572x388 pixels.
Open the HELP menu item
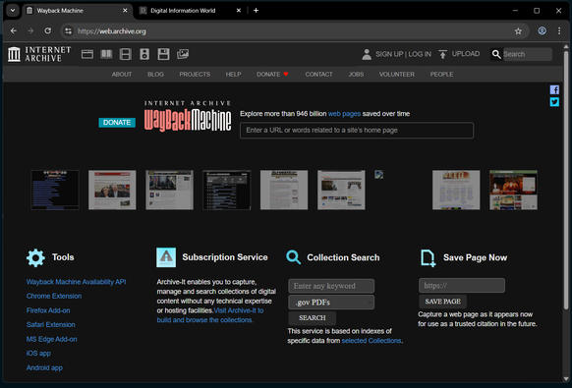(233, 75)
